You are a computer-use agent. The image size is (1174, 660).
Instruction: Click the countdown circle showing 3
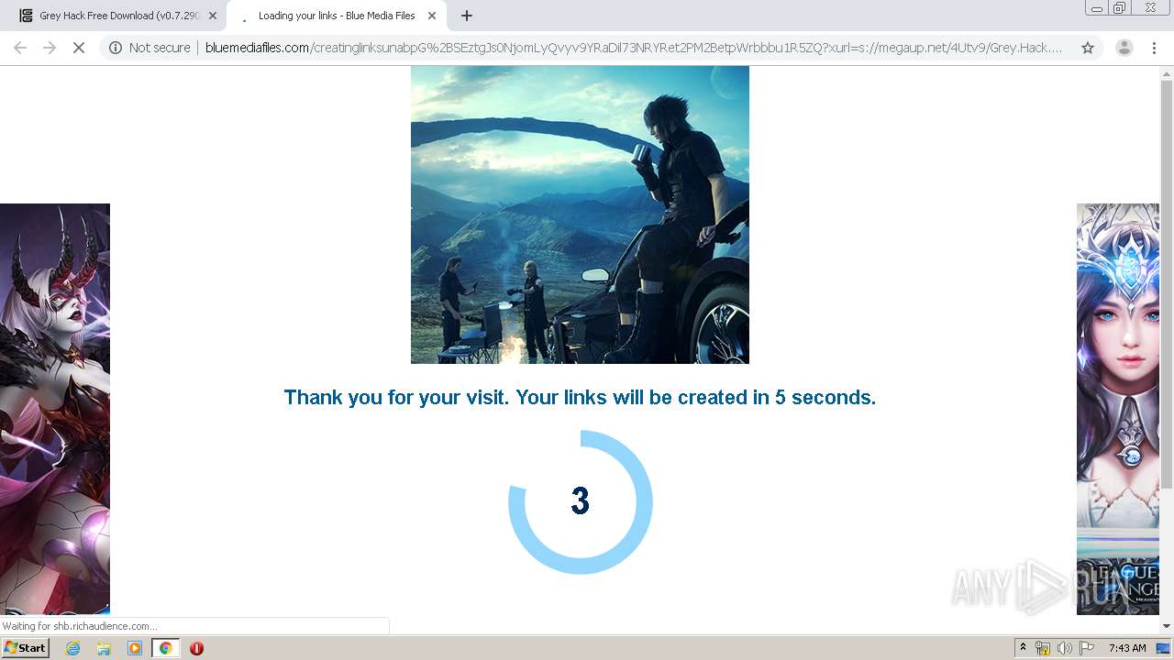coord(580,502)
